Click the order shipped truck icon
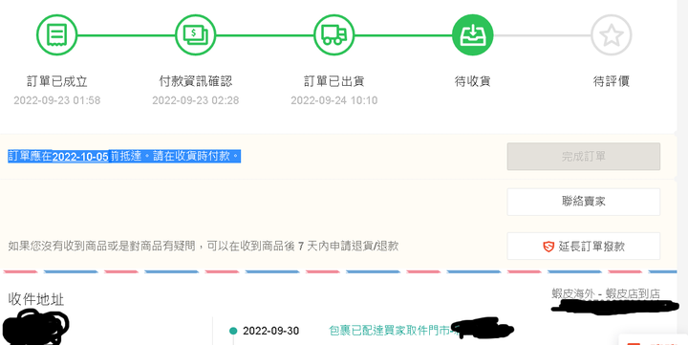The width and height of the screenshot is (688, 345). coord(333,34)
